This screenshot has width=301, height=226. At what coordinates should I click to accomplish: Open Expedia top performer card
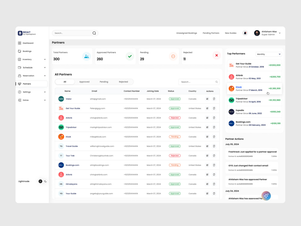pos(254,112)
